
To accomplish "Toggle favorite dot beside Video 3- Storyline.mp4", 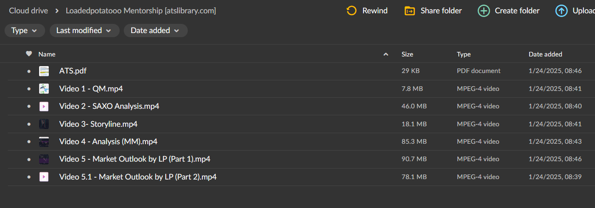I will (29, 124).
